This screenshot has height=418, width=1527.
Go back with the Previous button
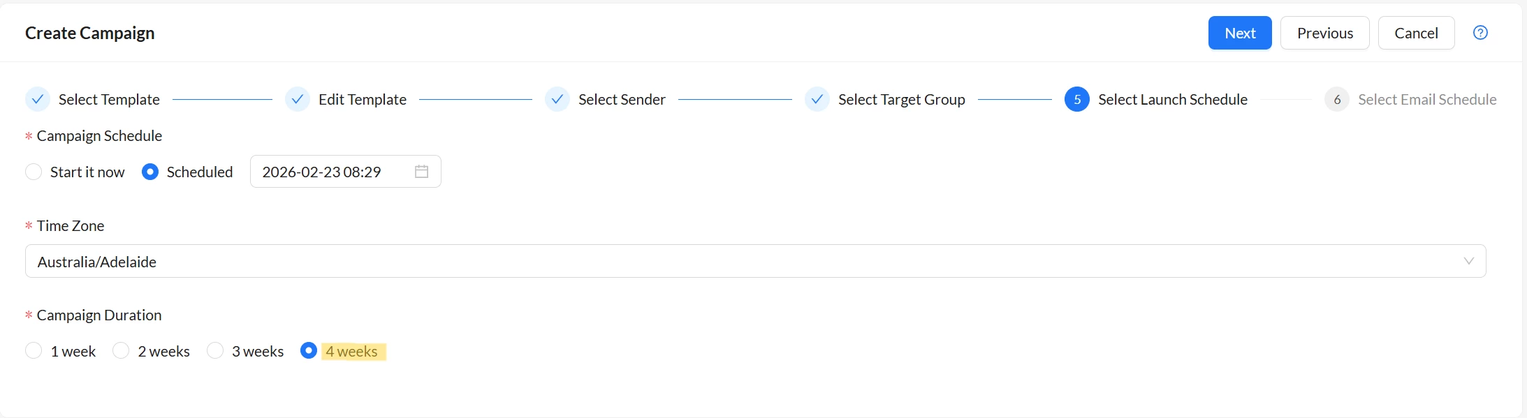click(1325, 33)
